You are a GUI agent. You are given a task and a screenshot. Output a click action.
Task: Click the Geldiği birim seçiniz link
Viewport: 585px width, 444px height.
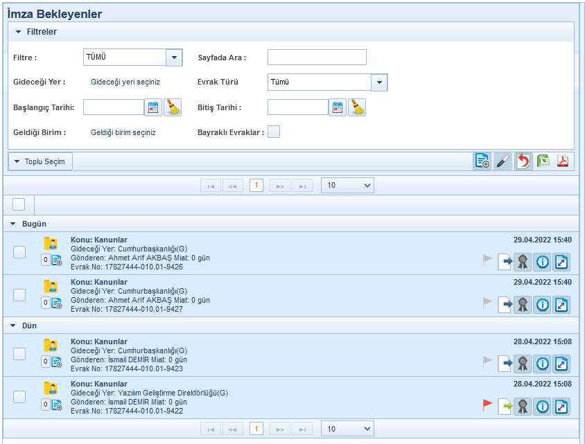[123, 132]
